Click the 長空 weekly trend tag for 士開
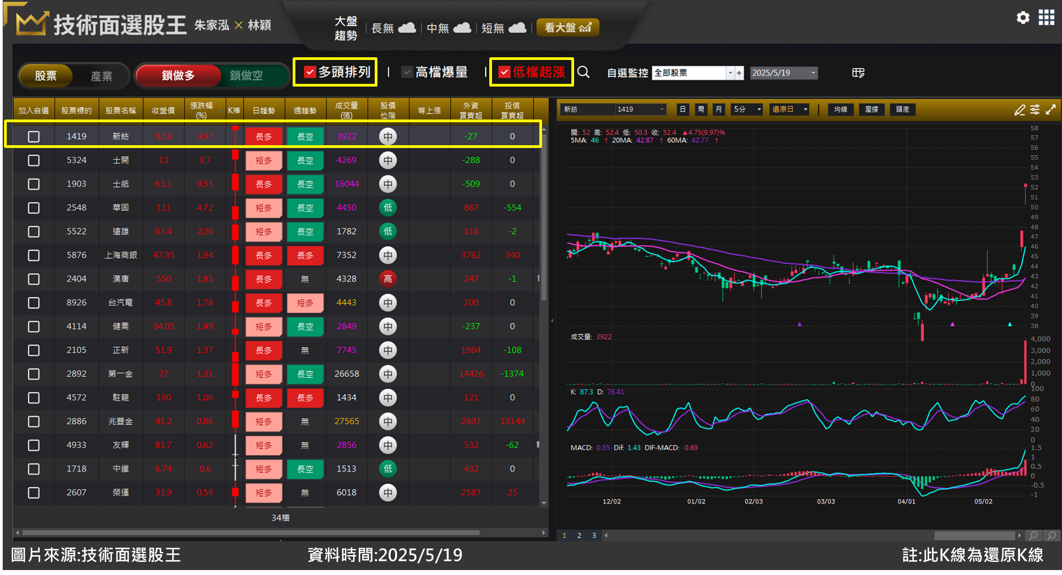This screenshot has height=575, width=1062. click(x=305, y=161)
